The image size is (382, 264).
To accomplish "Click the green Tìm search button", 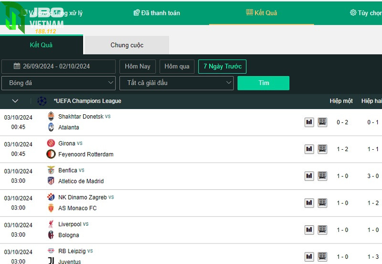I will 264,83.
